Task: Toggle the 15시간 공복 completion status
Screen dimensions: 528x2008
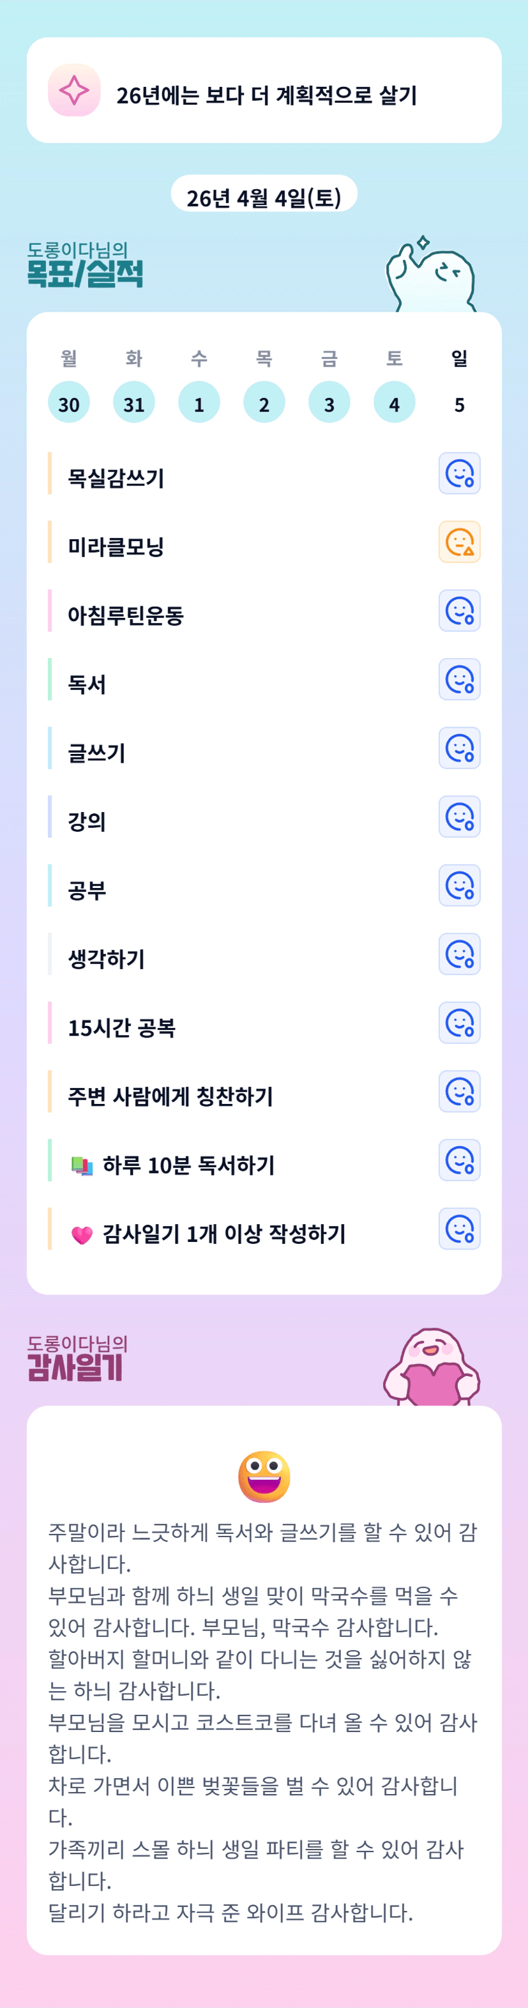Action: point(460,1022)
